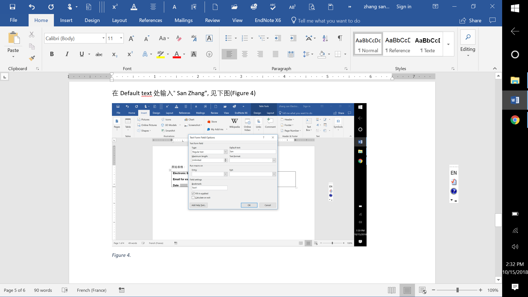Switch to the Mailings tab
The image size is (528, 297).
pos(183,20)
